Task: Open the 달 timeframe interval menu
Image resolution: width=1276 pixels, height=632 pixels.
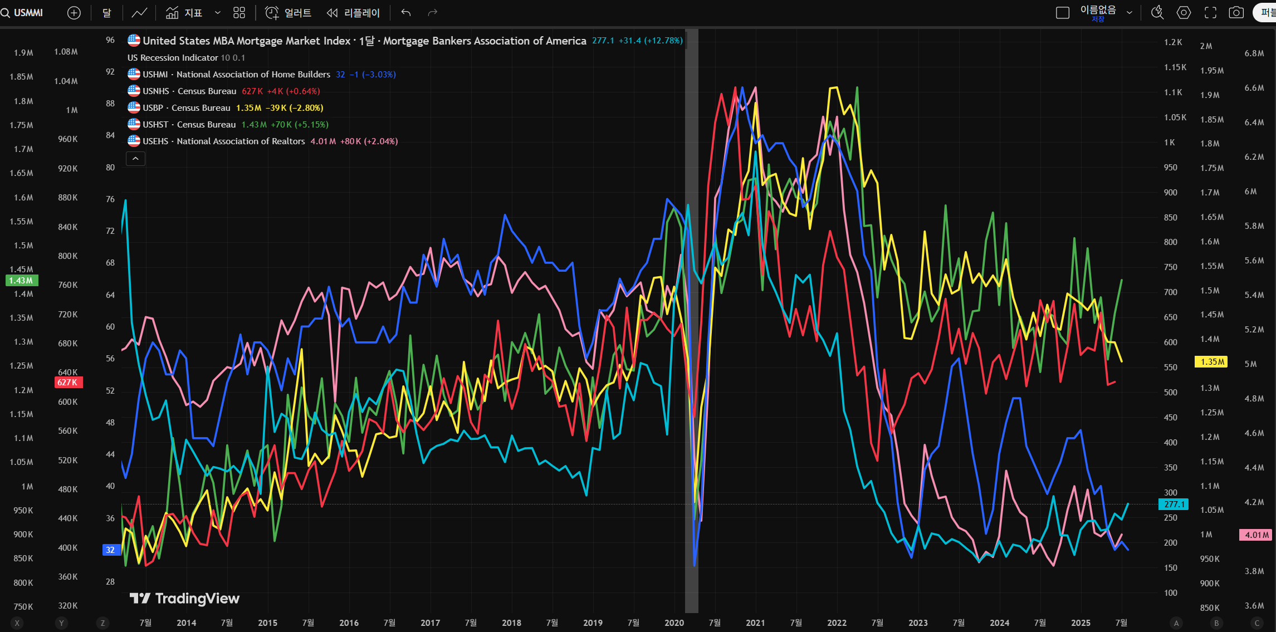Action: 107,13
